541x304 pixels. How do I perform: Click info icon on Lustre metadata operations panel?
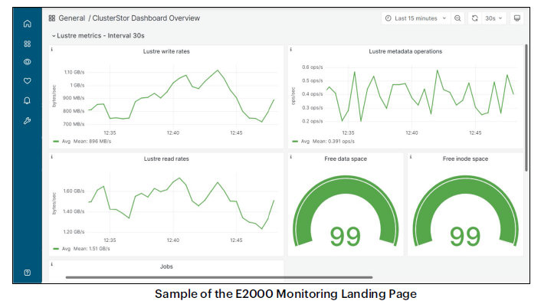pyautogui.click(x=291, y=50)
